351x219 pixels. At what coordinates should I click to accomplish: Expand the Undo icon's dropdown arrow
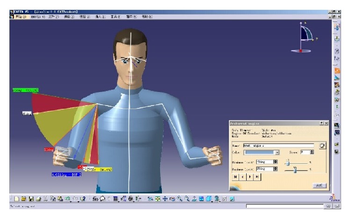point(71,201)
